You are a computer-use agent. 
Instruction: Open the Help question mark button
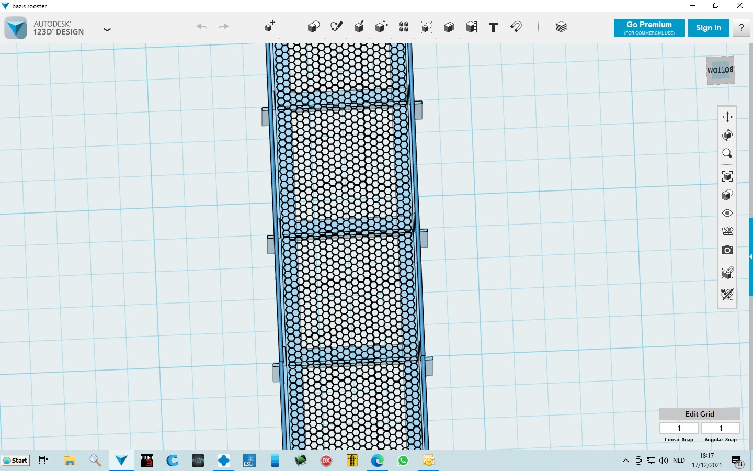(741, 28)
